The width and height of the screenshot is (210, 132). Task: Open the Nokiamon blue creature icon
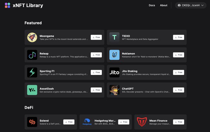[114, 55]
